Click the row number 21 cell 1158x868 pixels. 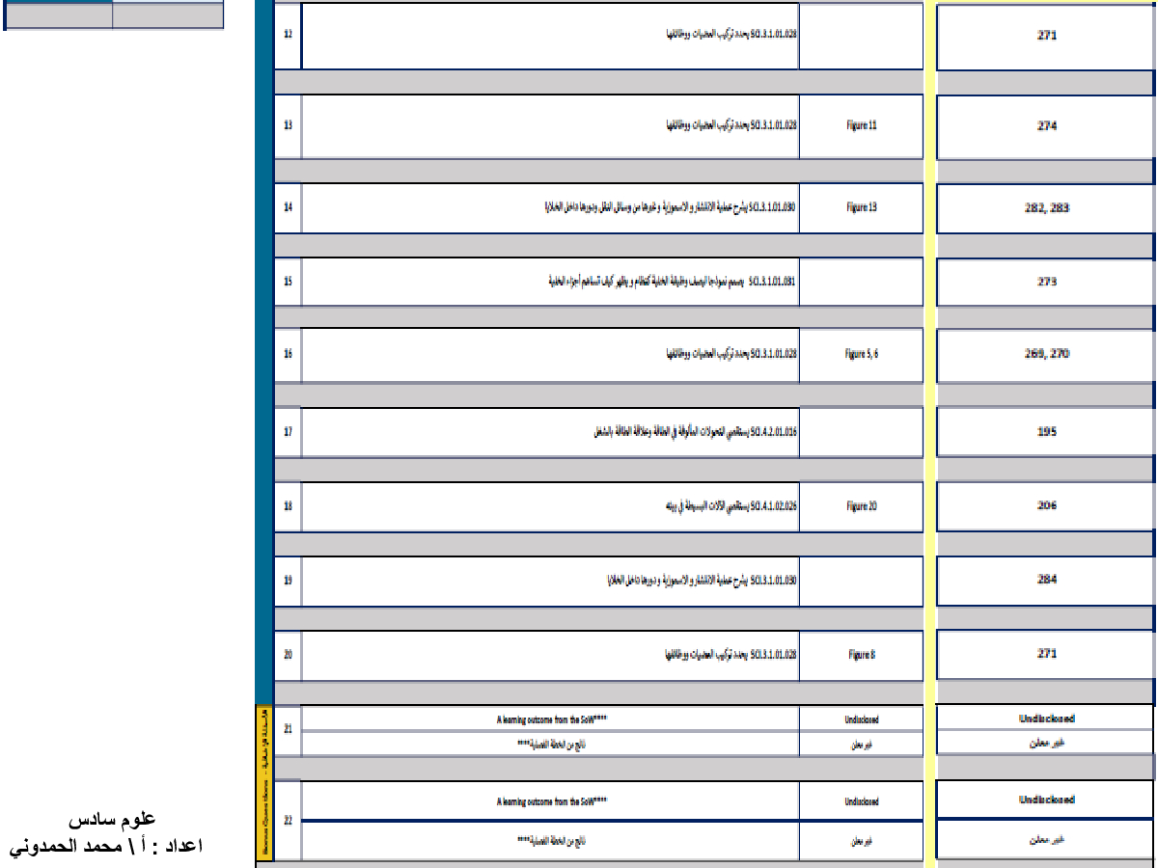(x=288, y=730)
